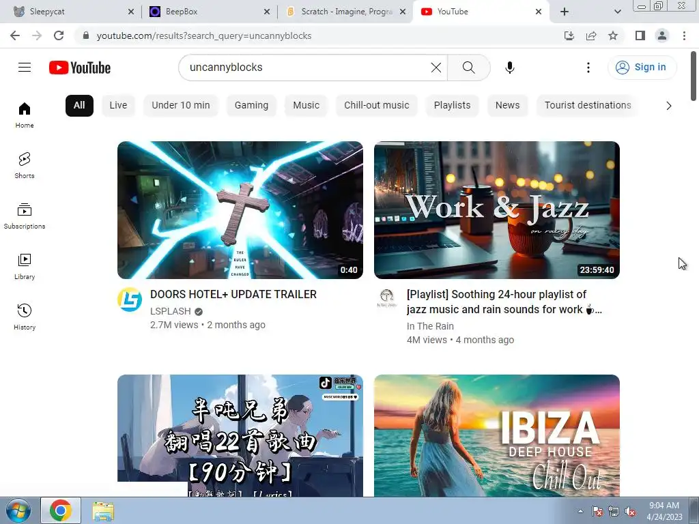Close the YouTube tab
The width and height of the screenshot is (699, 524).
(538, 12)
